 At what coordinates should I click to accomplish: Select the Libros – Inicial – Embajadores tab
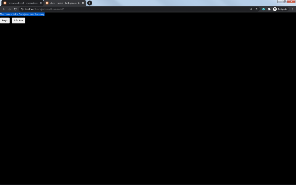[x=65, y=3]
